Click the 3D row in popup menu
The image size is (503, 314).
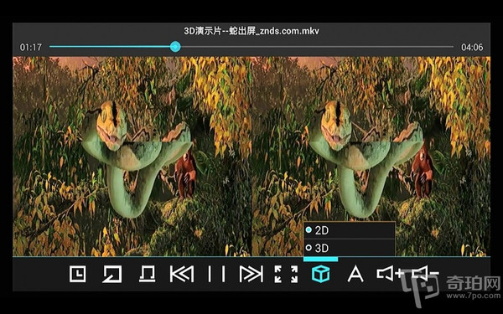[x=350, y=248]
